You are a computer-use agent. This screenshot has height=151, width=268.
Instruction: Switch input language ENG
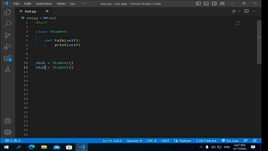click(x=227, y=147)
